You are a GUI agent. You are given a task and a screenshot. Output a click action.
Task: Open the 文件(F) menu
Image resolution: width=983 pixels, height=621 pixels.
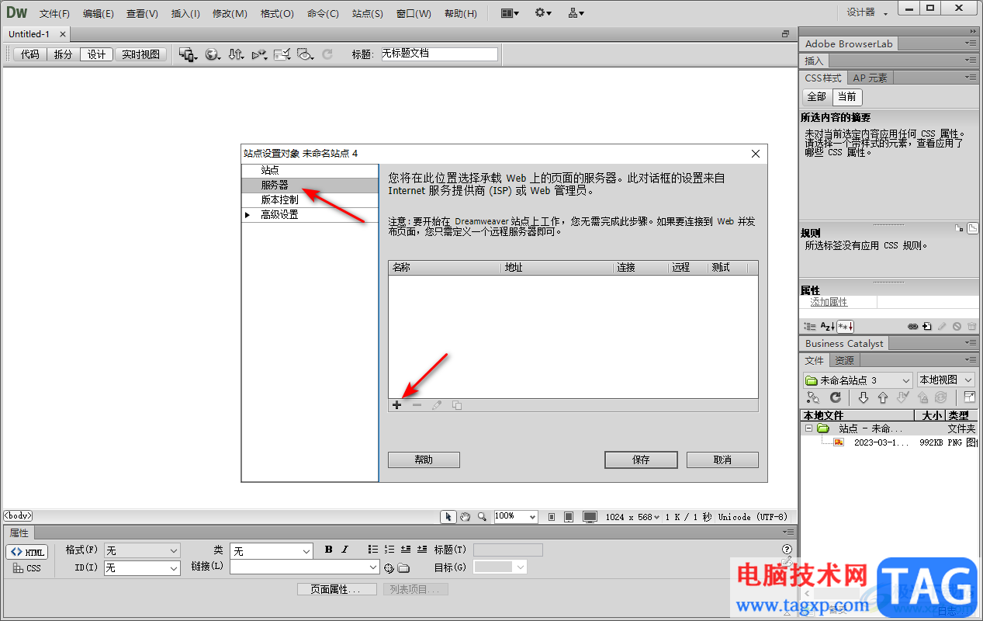coord(54,13)
